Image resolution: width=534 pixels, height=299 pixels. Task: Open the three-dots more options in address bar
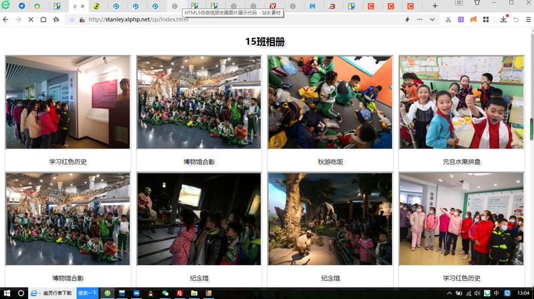pos(419,19)
